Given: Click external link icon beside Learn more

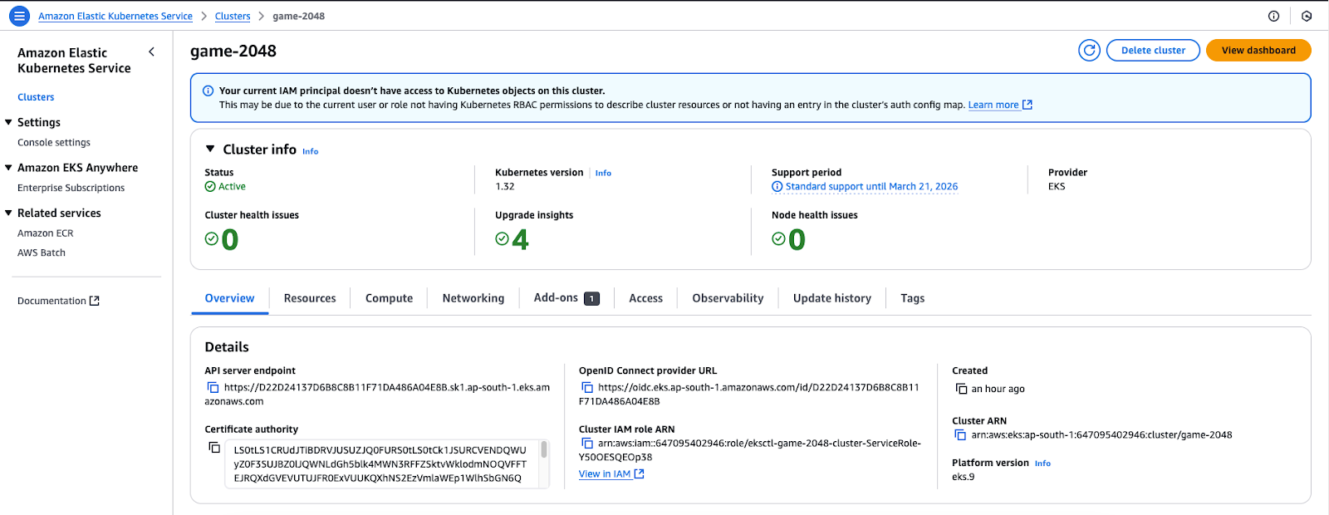Looking at the screenshot, I should 1027,105.
